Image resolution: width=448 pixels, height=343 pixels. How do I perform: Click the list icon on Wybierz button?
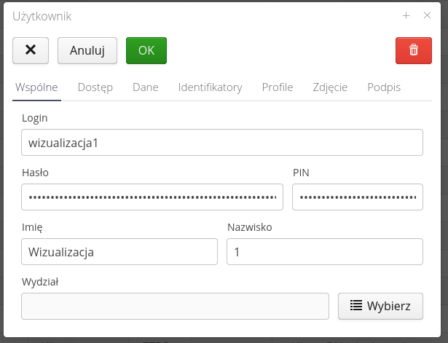pos(356,306)
